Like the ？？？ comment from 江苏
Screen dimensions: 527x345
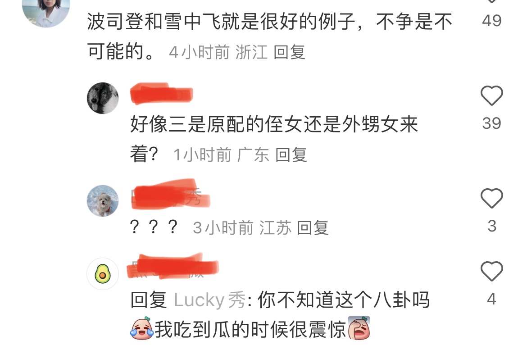[x=491, y=198]
